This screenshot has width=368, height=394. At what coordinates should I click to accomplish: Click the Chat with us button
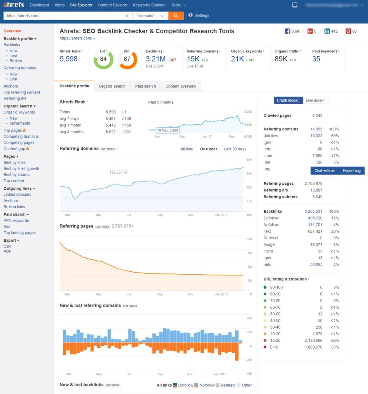[325, 170]
